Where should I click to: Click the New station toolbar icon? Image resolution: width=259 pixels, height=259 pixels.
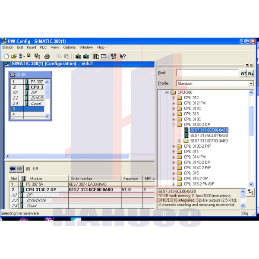(6, 56)
